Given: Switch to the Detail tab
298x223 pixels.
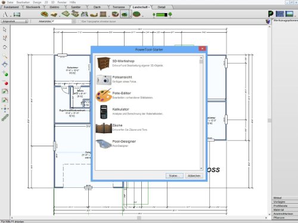Looking at the screenshot, I should point(162,7).
